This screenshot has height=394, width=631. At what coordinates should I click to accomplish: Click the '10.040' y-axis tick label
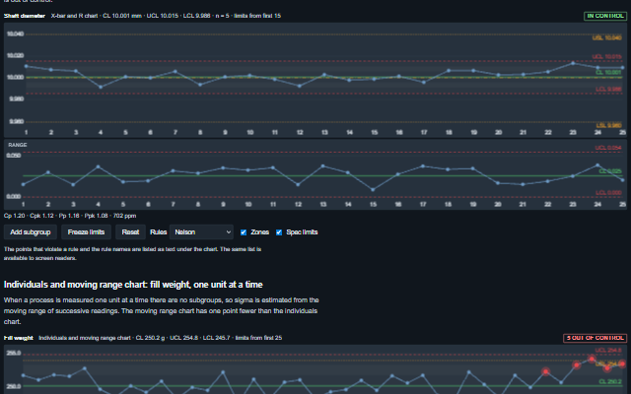coord(16,33)
